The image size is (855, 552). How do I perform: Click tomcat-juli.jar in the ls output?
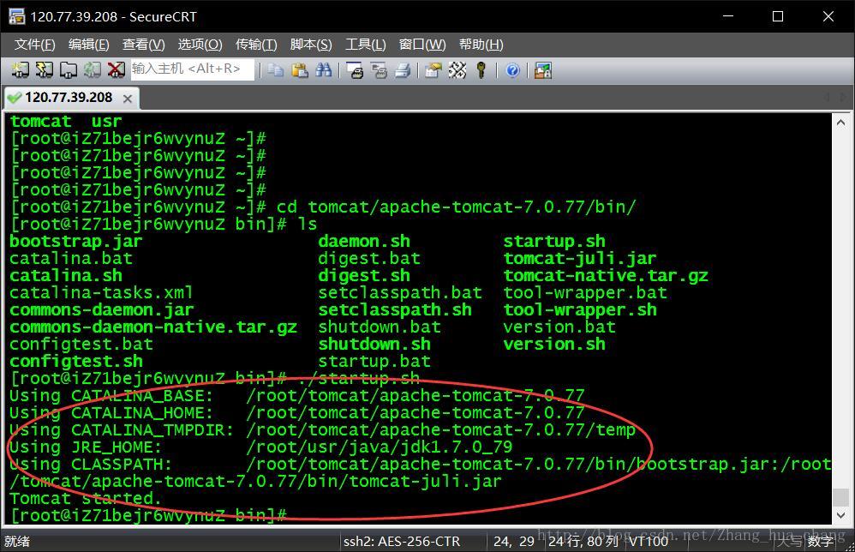(x=580, y=258)
